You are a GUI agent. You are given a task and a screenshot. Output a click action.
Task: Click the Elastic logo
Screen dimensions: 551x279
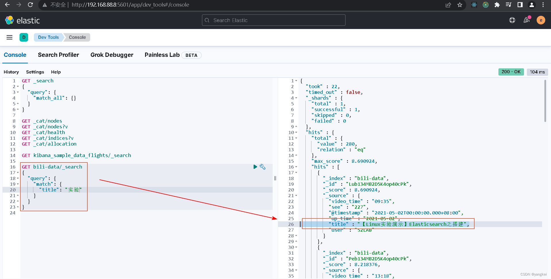(22, 20)
